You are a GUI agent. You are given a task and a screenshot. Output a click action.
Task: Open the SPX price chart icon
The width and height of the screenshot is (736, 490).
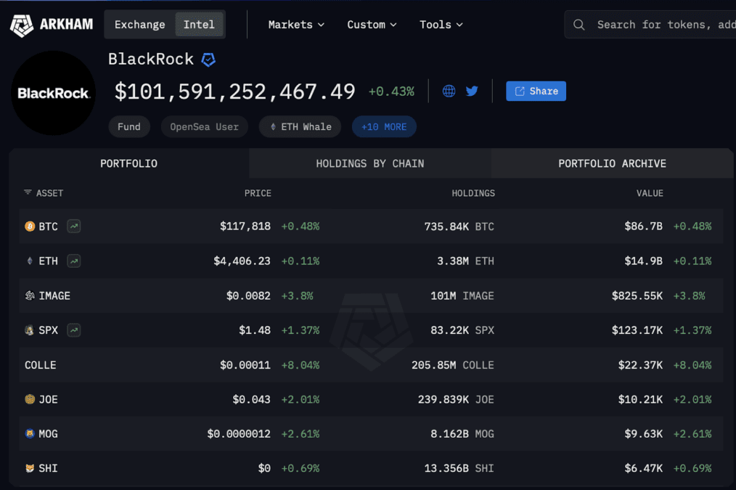pyautogui.click(x=73, y=330)
